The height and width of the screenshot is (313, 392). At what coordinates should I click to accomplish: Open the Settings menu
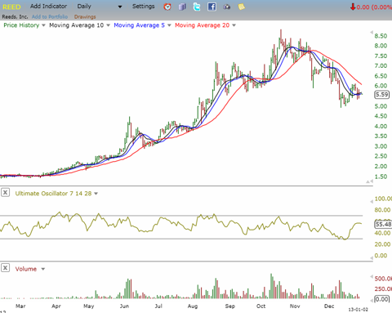(x=143, y=7)
